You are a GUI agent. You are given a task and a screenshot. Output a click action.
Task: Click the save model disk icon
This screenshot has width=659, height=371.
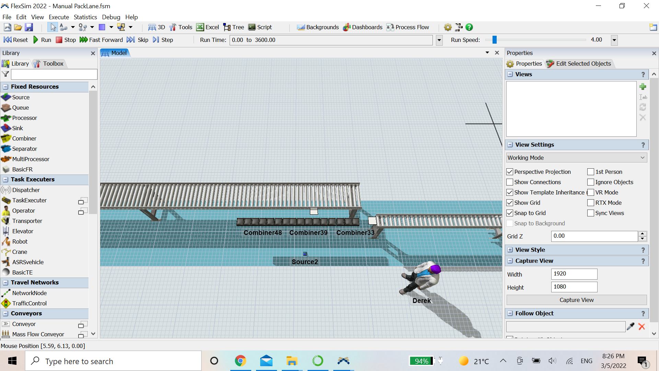[x=29, y=27]
